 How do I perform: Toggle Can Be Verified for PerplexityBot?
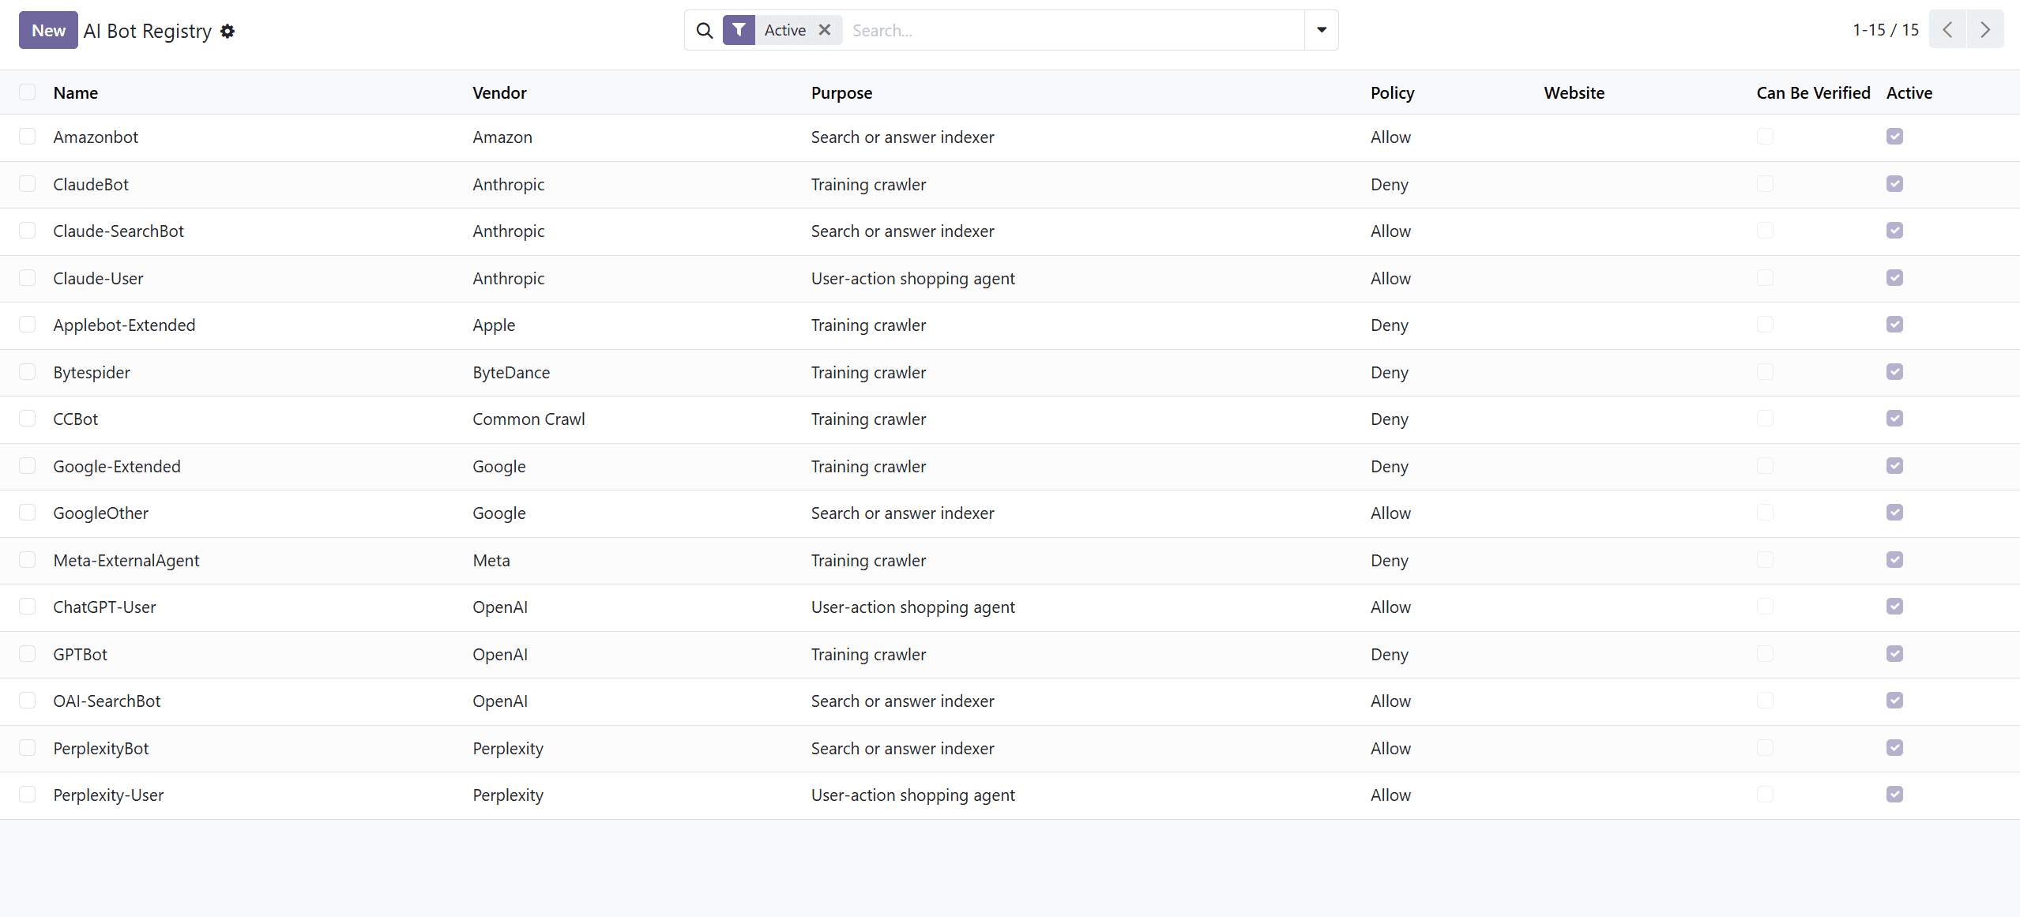(1766, 748)
